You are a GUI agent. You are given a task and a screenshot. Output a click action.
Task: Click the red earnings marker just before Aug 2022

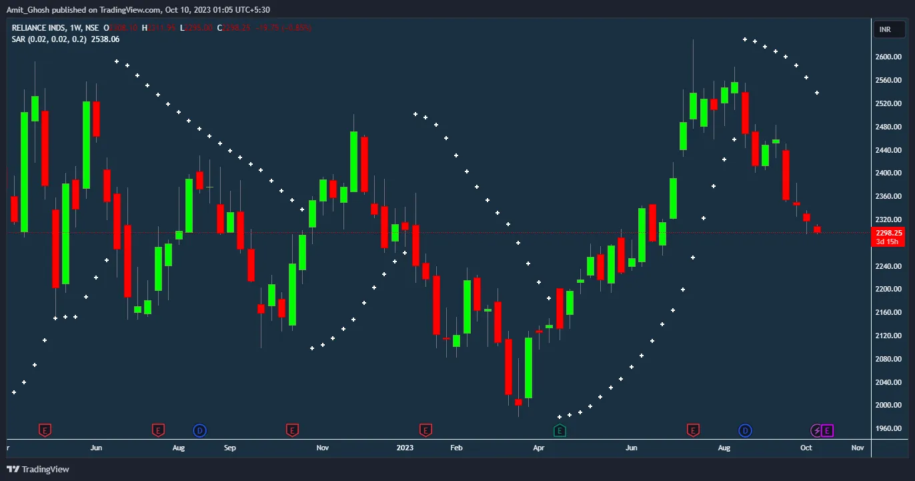pyautogui.click(x=158, y=430)
